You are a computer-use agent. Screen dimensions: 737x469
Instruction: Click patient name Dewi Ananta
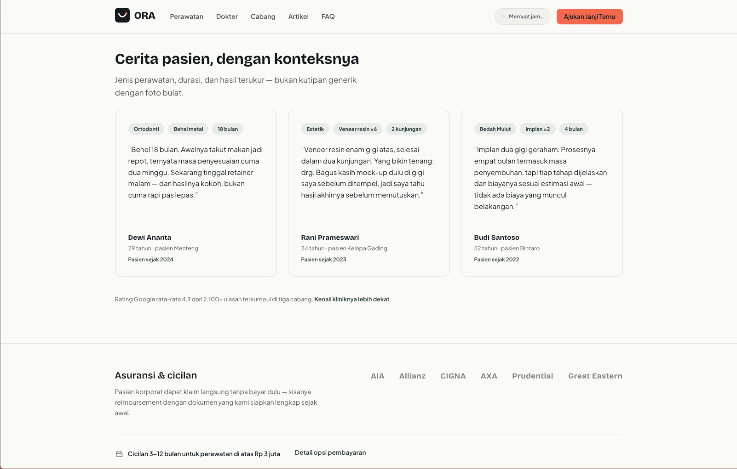pyautogui.click(x=150, y=237)
